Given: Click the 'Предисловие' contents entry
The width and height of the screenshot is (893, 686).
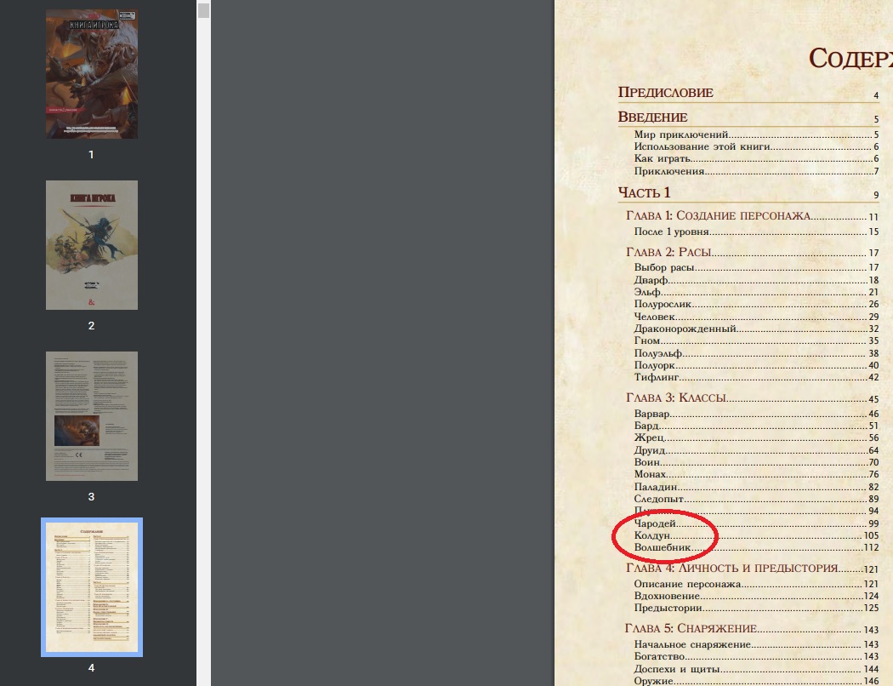Looking at the screenshot, I should pyautogui.click(x=665, y=92).
